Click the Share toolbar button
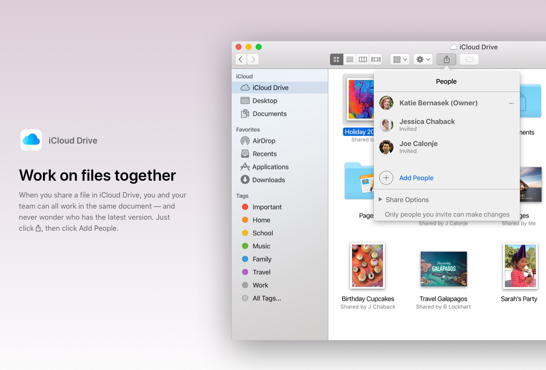546x370 pixels. tap(447, 59)
